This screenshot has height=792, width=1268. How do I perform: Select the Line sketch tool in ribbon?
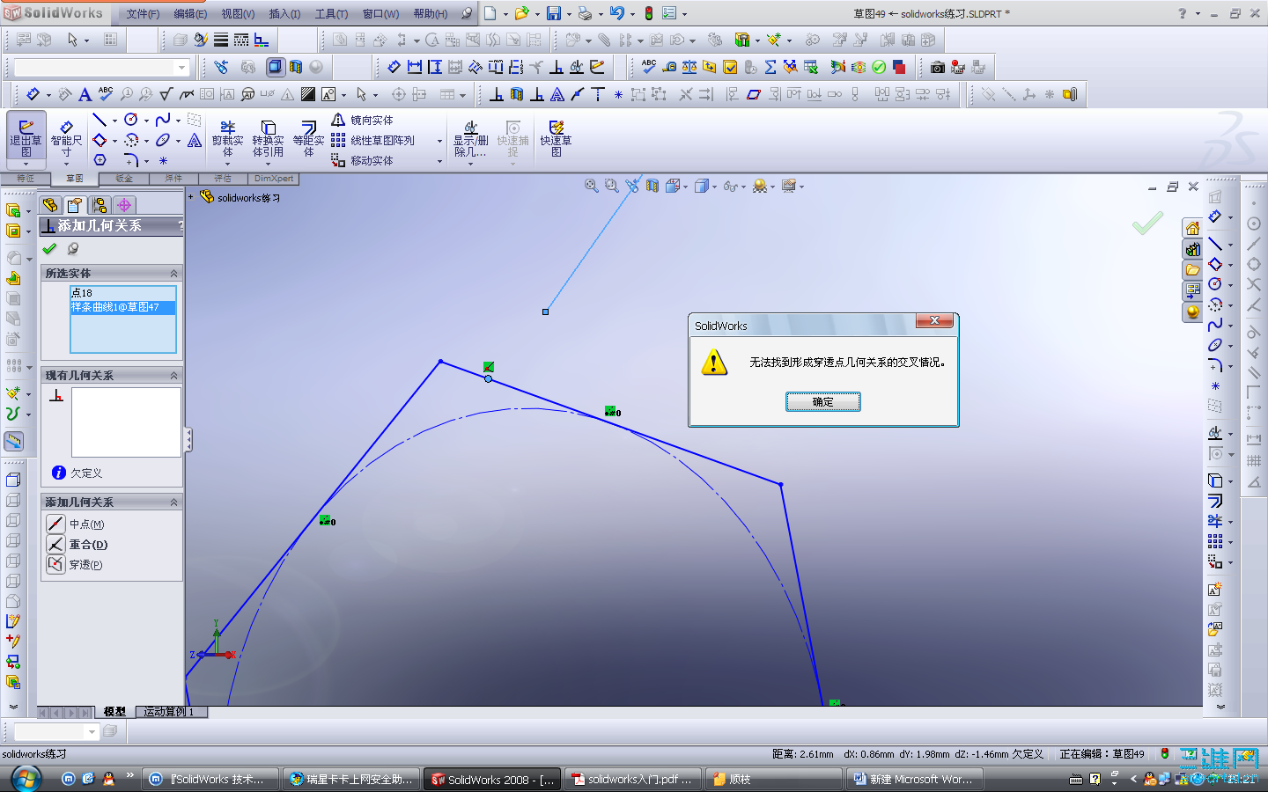[100, 120]
